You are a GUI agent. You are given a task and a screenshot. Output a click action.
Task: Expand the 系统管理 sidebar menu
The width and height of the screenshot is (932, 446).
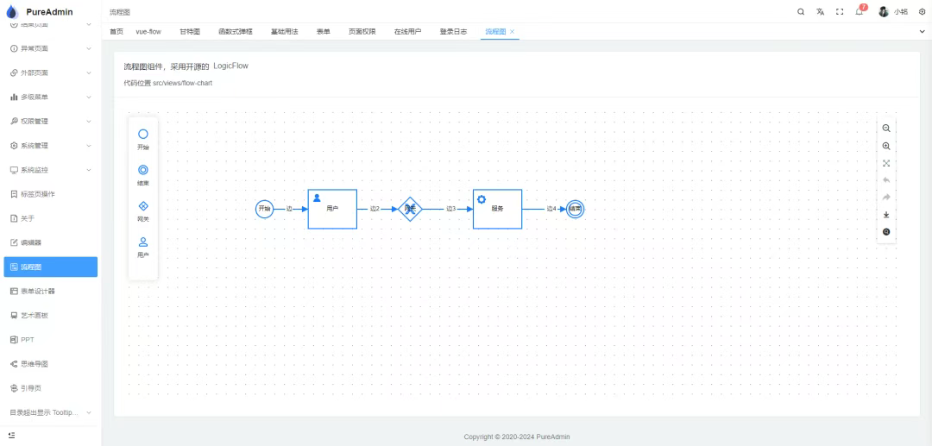click(x=50, y=146)
